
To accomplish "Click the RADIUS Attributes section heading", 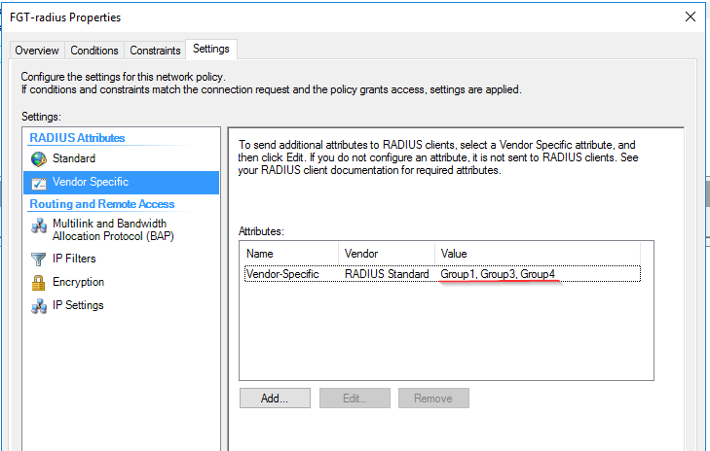I will coord(77,138).
